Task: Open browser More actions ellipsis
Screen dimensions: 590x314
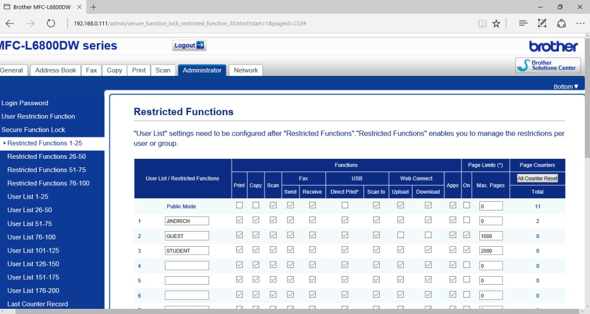Action: [580, 23]
